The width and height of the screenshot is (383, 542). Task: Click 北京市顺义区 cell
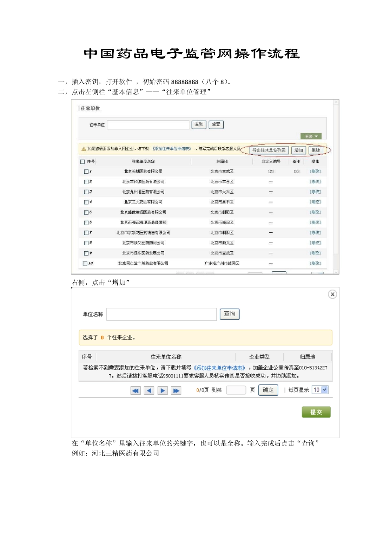222,243
